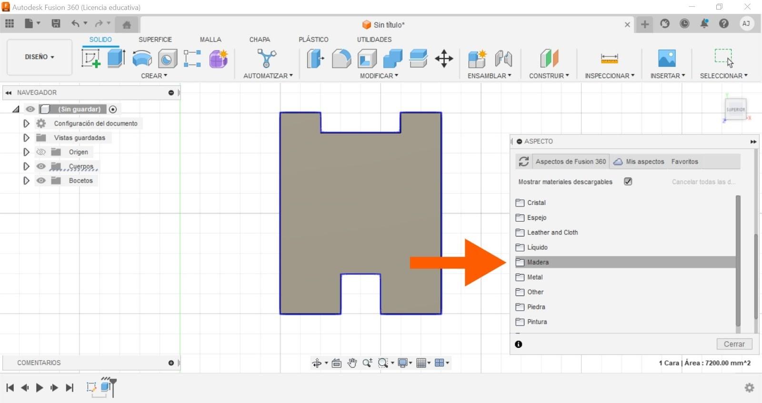Image resolution: width=762 pixels, height=403 pixels.
Task: Select the Combine tool
Action: (x=393, y=59)
